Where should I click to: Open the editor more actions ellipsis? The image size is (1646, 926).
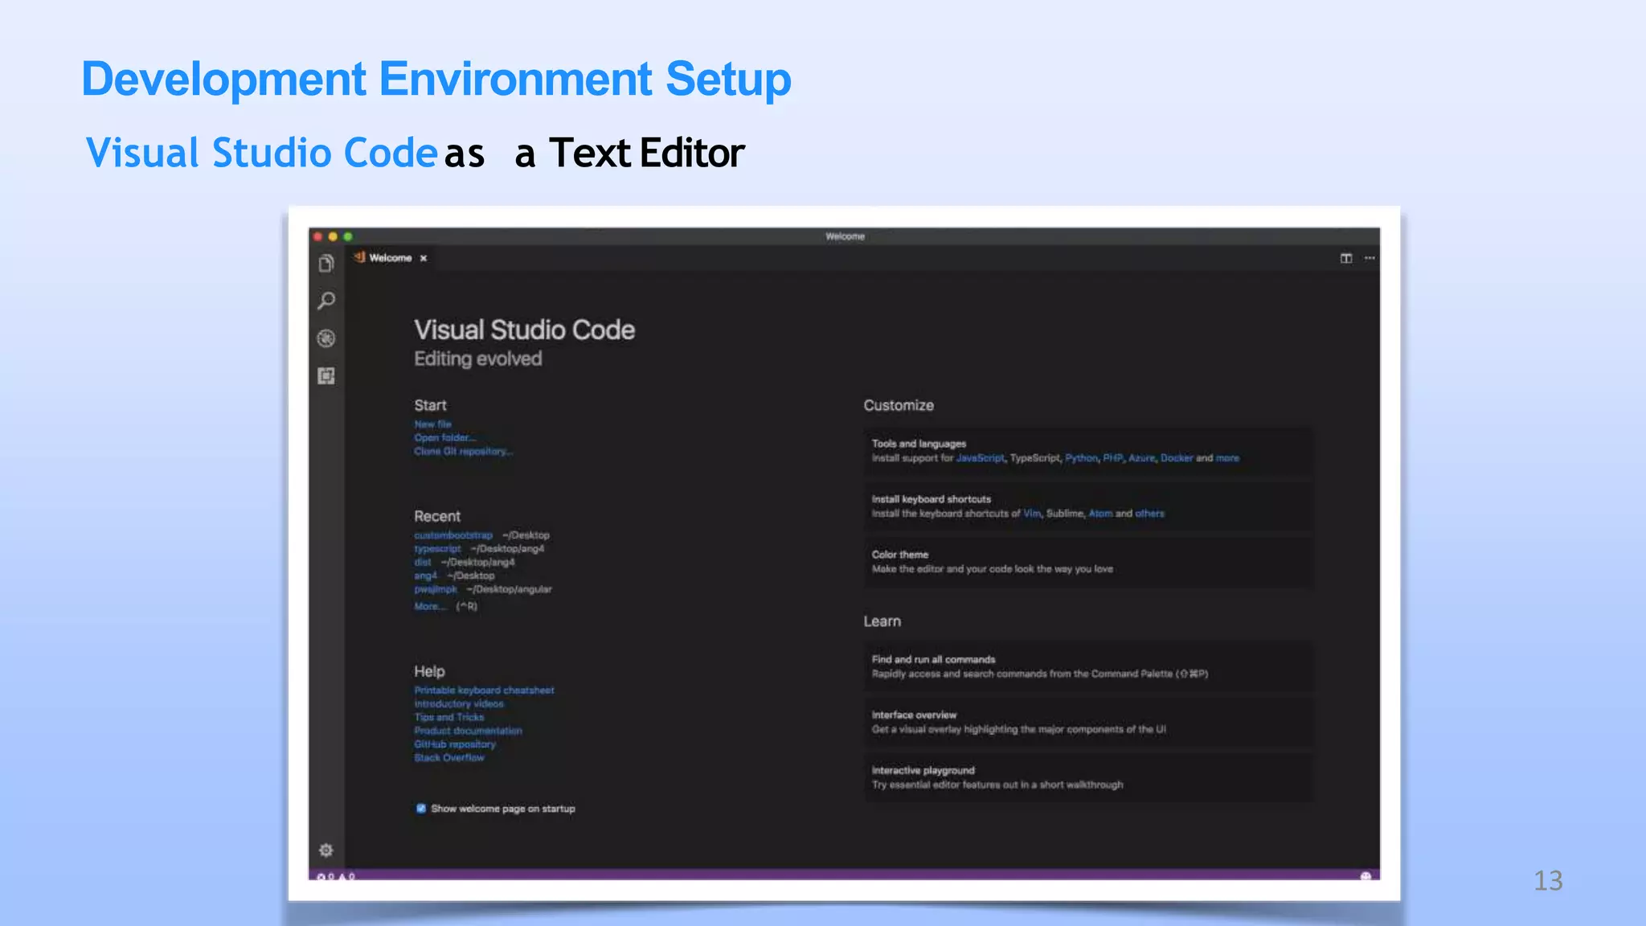(1370, 258)
